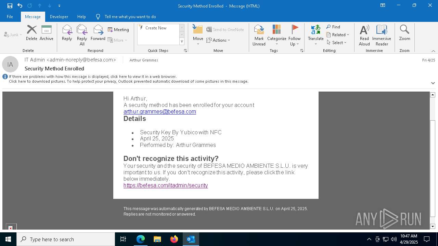This screenshot has height=246, width=438.
Task: Open the Quick Access Toolbar customize arrow
Action: pos(59,6)
